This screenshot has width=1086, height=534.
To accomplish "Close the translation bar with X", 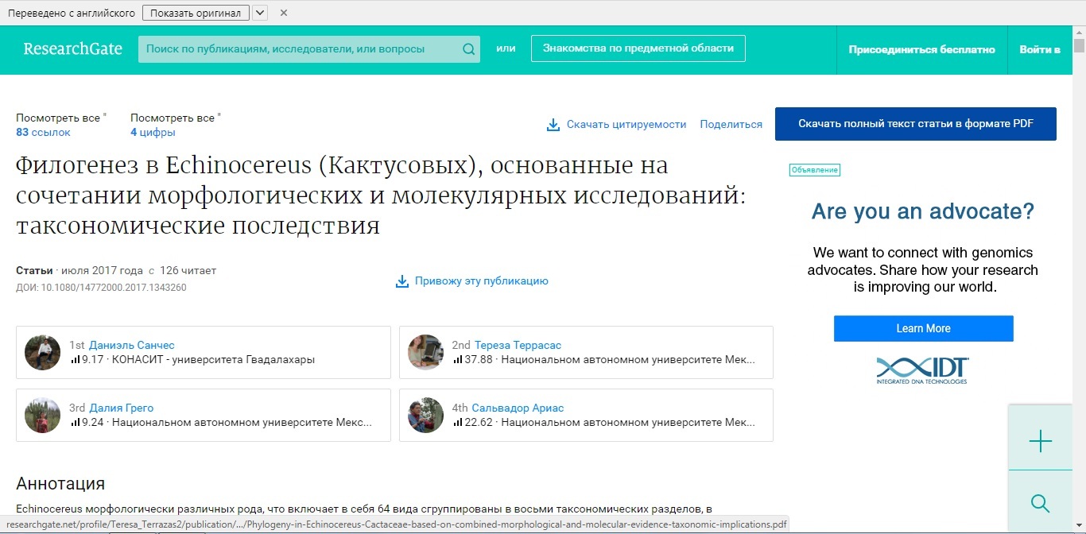I will coord(284,13).
